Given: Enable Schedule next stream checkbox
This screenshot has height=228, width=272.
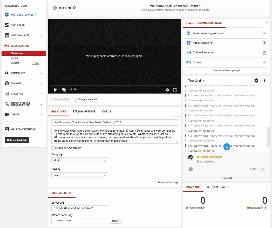Looking at the screenshot, I should [53, 148].
